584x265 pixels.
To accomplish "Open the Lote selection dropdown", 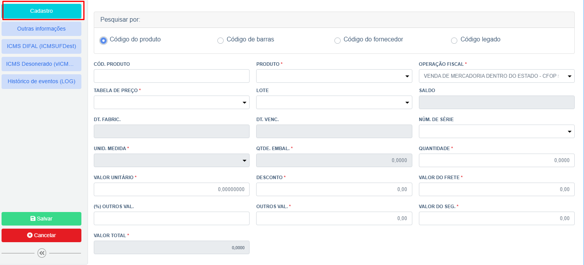I will (407, 102).
